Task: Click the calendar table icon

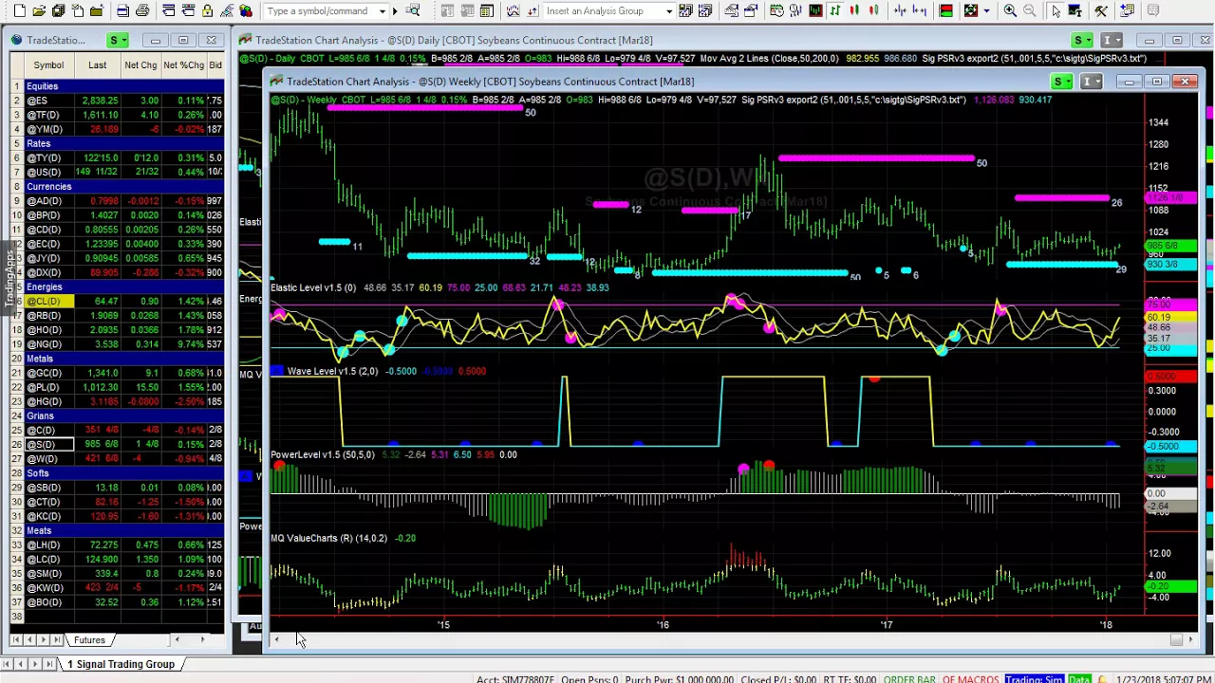Action: [486, 10]
